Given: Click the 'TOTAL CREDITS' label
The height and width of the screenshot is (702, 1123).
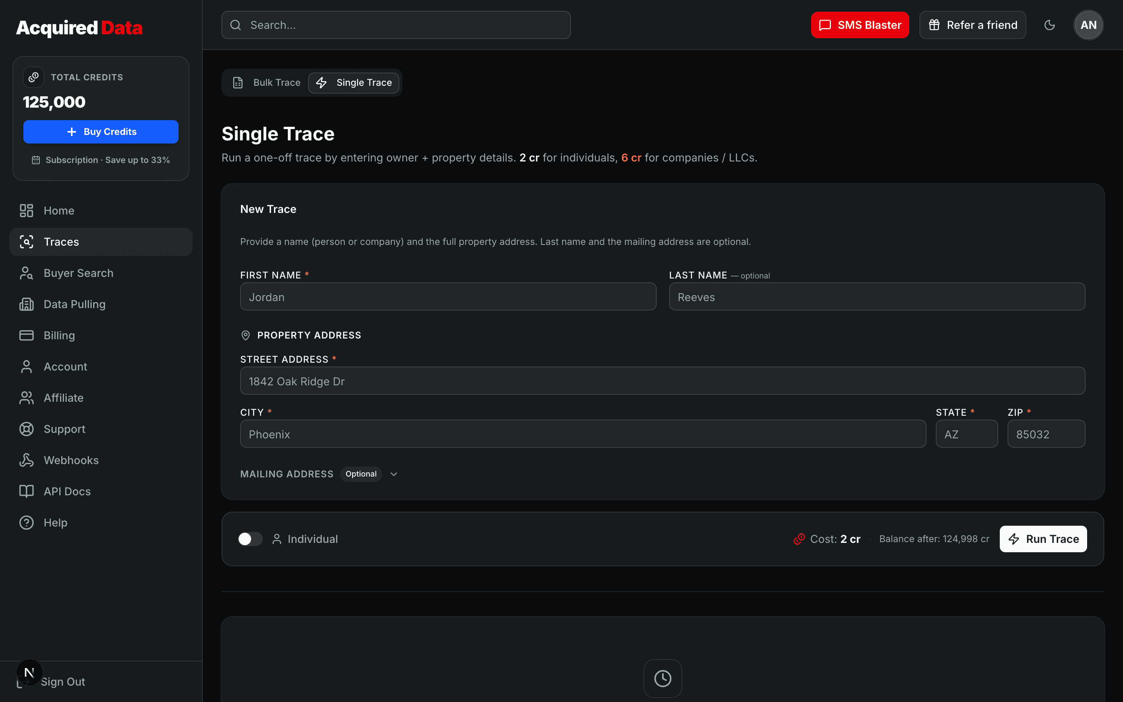Looking at the screenshot, I should tap(87, 78).
